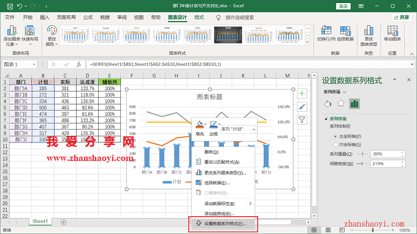Open Effects pentagon tab in pane

point(341,104)
